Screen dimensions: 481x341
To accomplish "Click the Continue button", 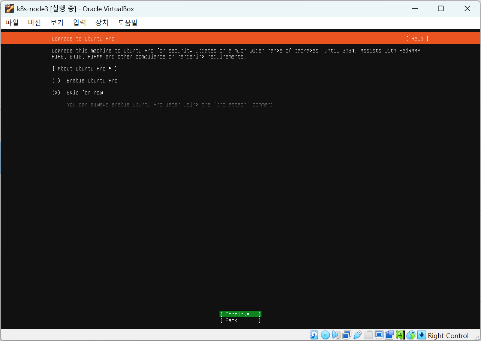I will [240, 314].
